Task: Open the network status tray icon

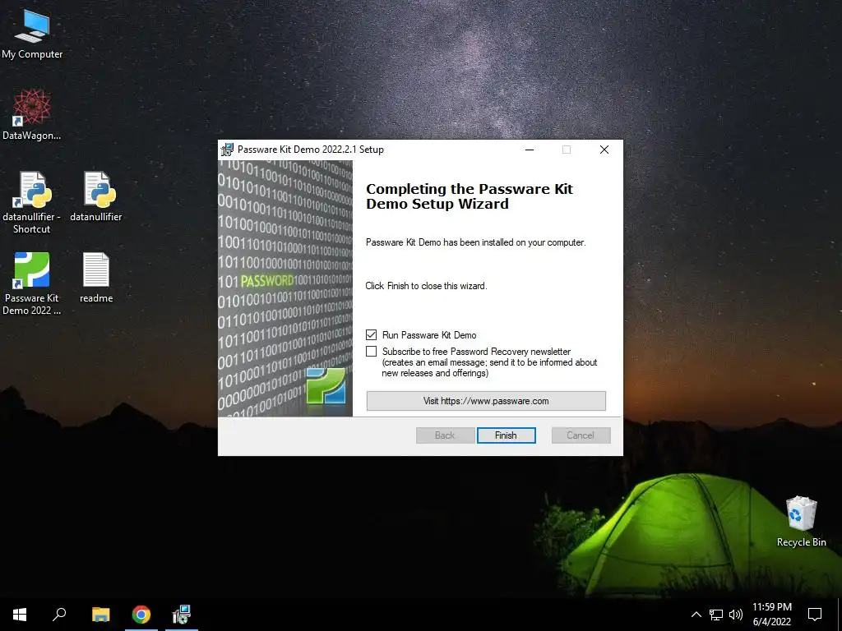Action: (x=716, y=615)
